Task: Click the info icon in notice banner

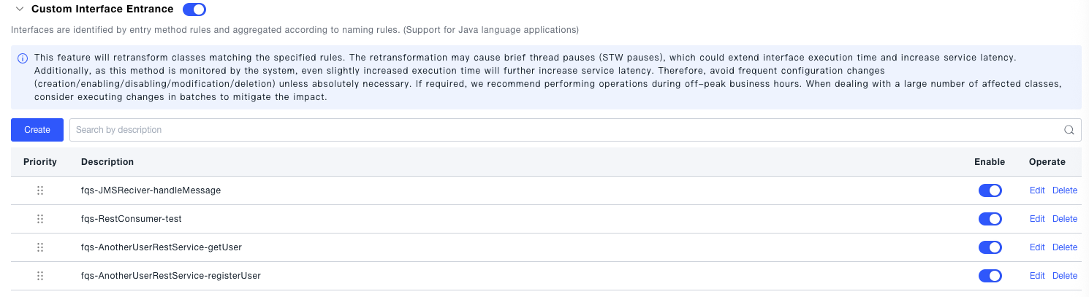Action: (23, 58)
